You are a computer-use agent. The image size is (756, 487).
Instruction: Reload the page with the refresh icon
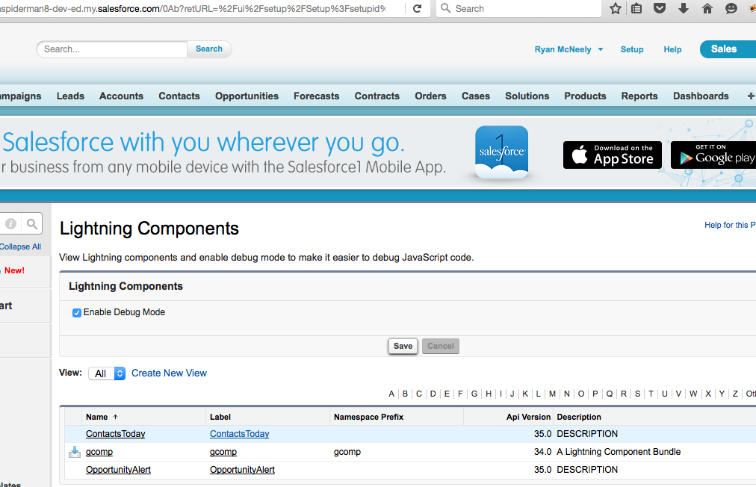point(418,8)
